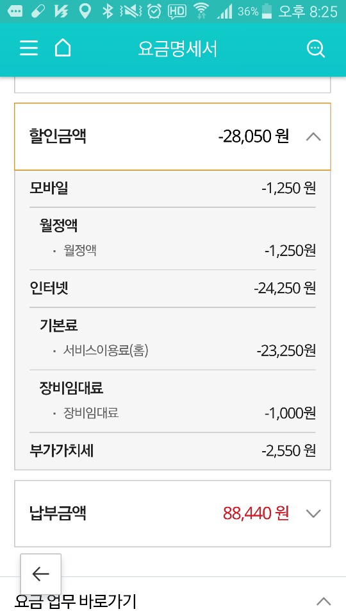Image resolution: width=346 pixels, height=616 pixels.
Task: Tap the Wi-Fi status icon
Action: coord(202,12)
